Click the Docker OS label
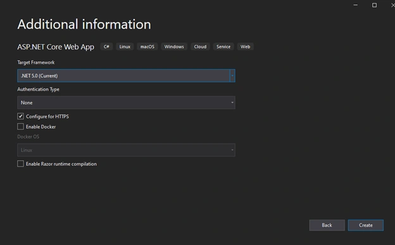395x245 pixels. [28, 137]
